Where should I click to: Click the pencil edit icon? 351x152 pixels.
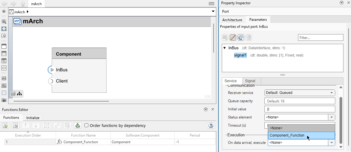pos(233,37)
